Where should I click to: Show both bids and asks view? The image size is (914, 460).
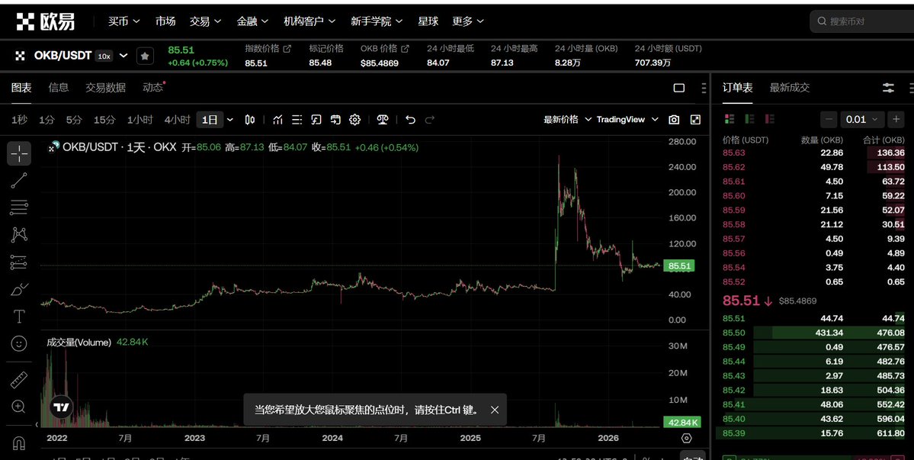point(730,119)
